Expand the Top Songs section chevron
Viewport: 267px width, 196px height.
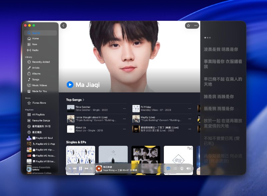click(x=83, y=100)
